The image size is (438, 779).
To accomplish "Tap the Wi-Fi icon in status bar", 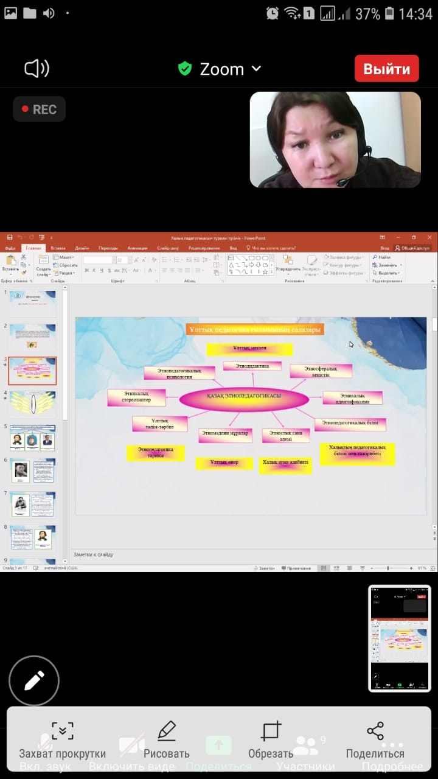I will pyautogui.click(x=292, y=13).
